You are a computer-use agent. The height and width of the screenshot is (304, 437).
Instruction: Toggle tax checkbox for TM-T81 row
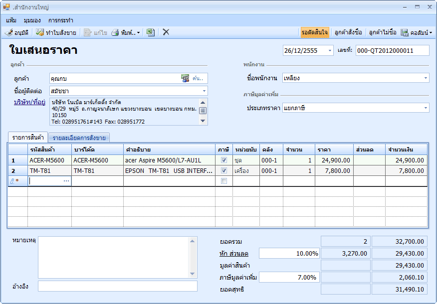[x=224, y=170]
